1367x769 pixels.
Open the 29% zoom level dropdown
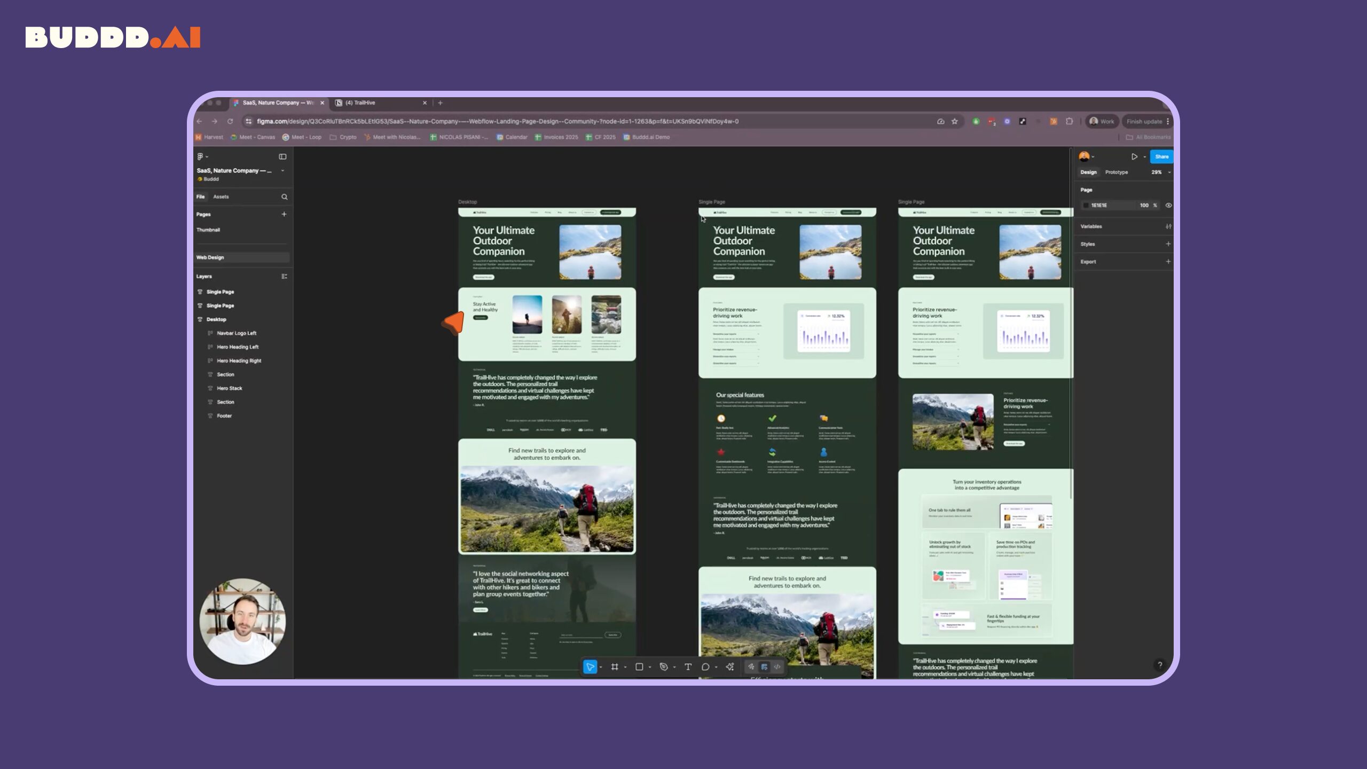(x=1161, y=172)
